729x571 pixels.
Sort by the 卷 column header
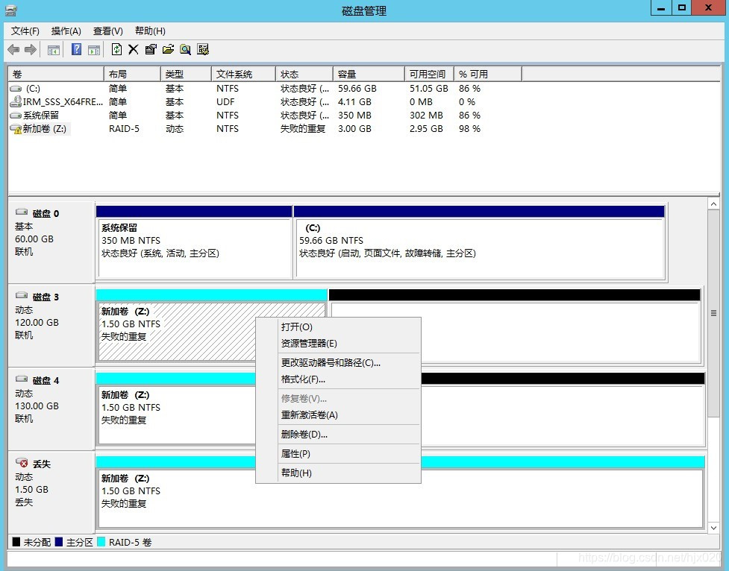pyautogui.click(x=56, y=74)
